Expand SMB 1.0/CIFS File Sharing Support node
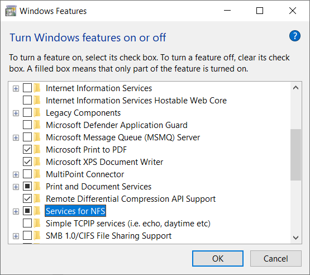 [16, 236]
